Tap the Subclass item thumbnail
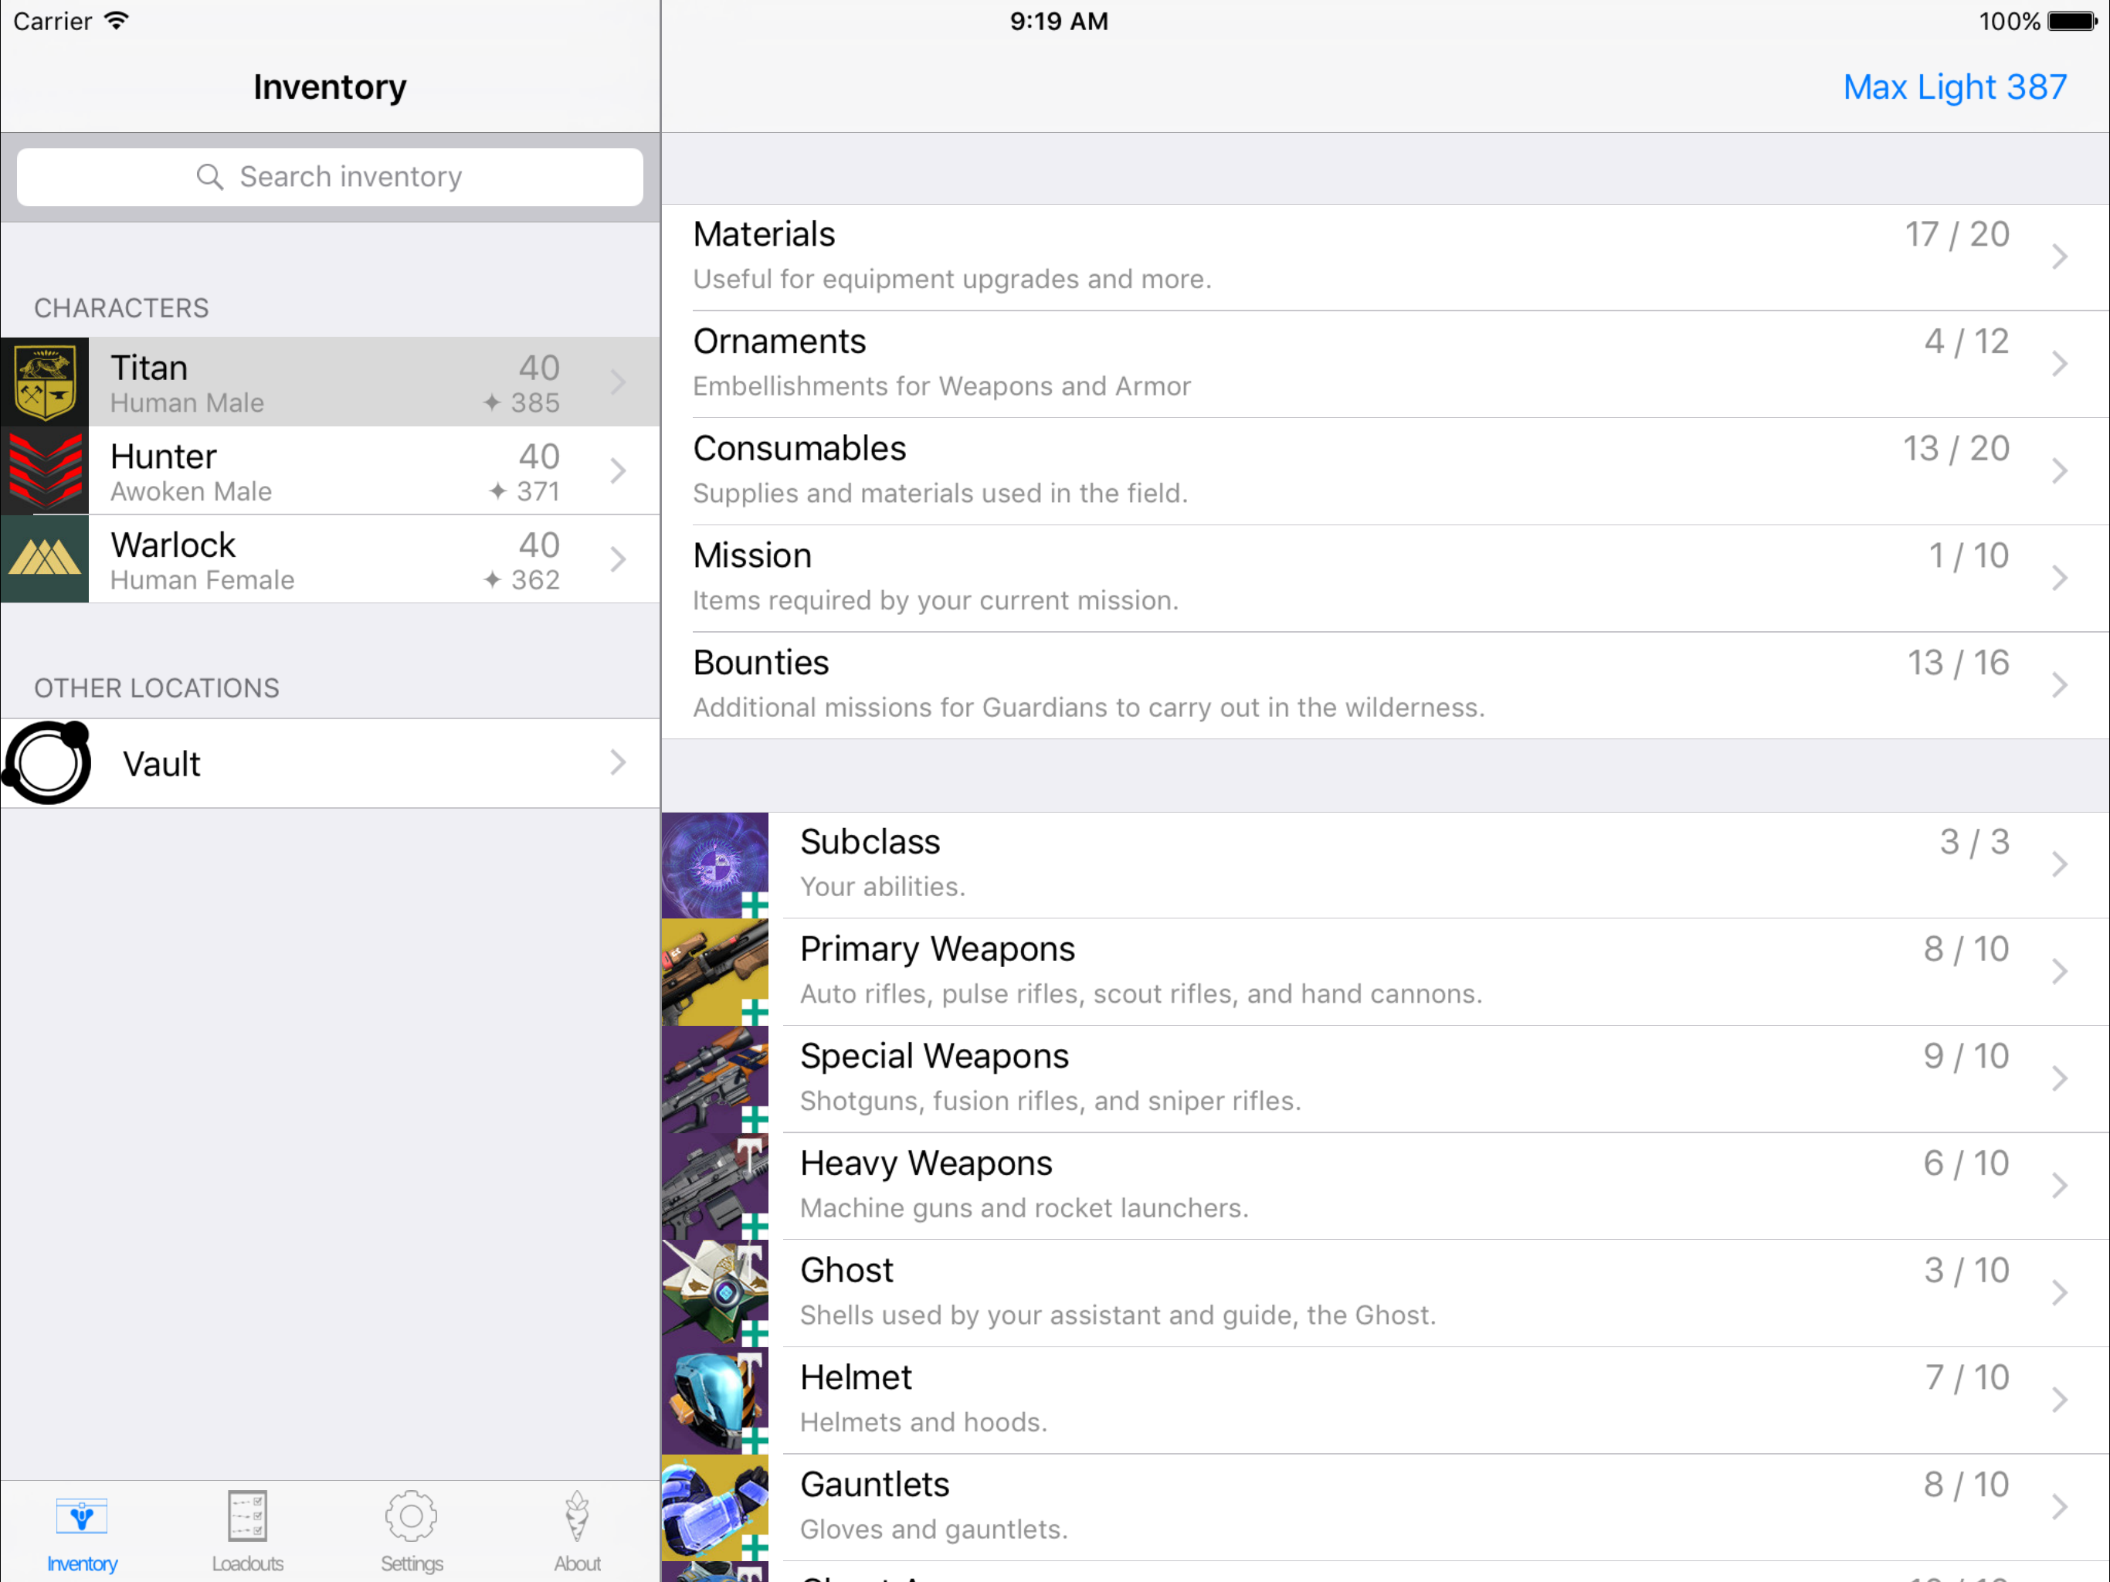 [714, 865]
